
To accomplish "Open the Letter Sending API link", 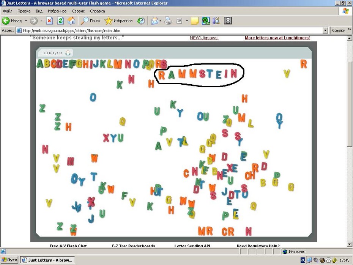I will pos(192,246).
